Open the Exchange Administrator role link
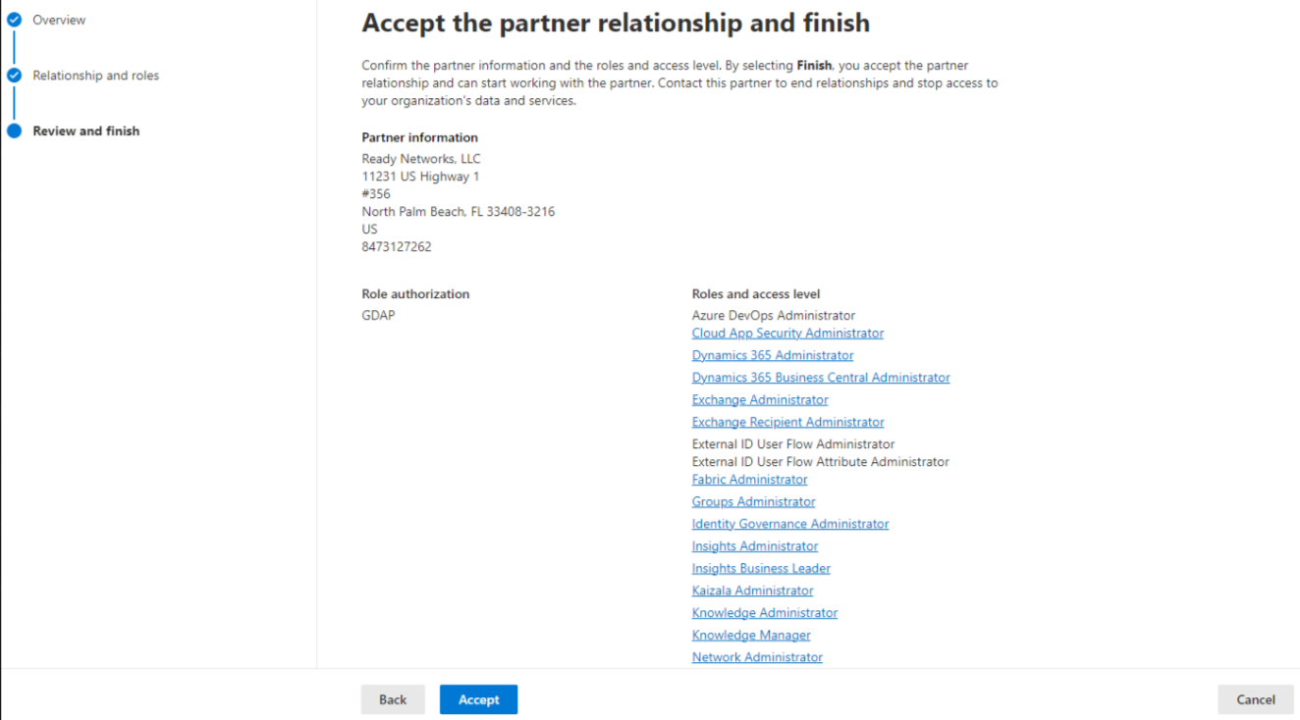 [x=760, y=400]
